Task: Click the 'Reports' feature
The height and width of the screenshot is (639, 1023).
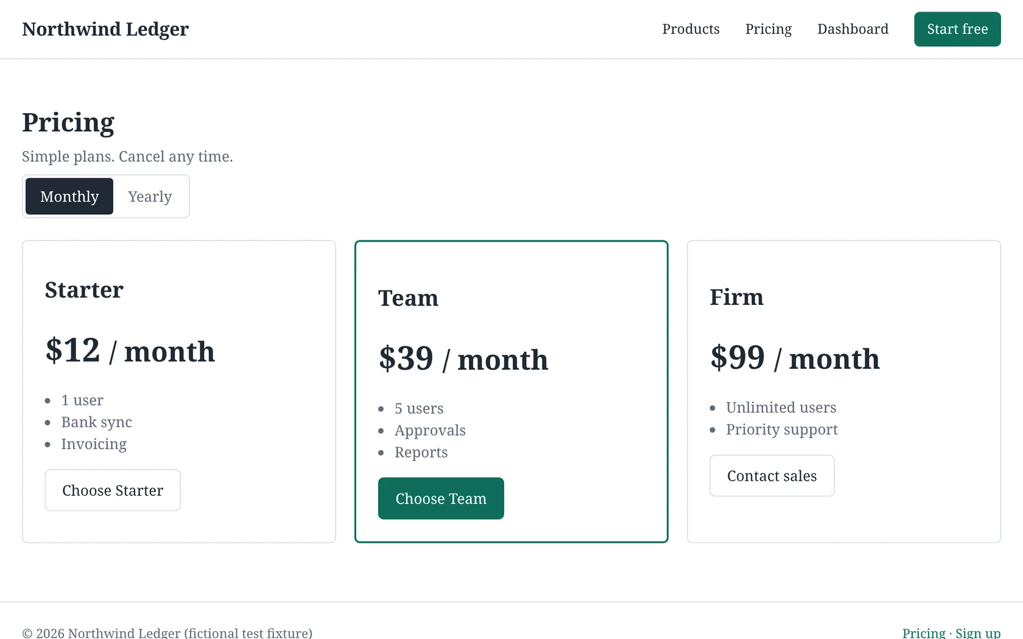Action: (421, 452)
